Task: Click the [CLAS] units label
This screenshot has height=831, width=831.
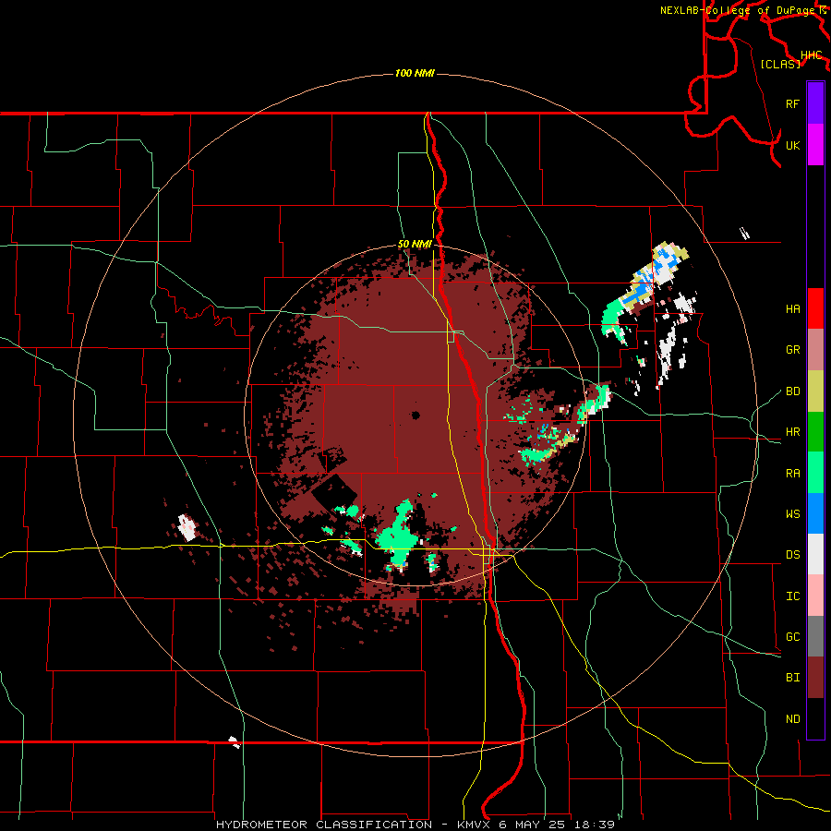Action: coord(780,64)
